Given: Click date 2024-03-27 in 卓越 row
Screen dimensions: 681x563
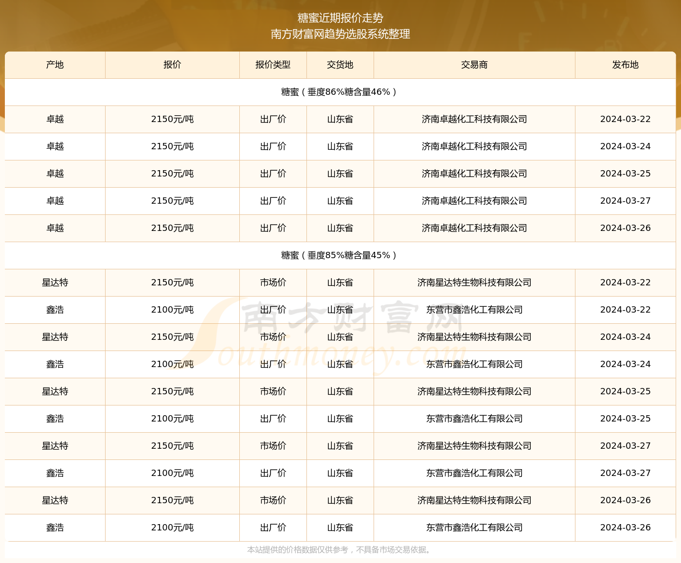Looking at the screenshot, I should click(625, 201).
